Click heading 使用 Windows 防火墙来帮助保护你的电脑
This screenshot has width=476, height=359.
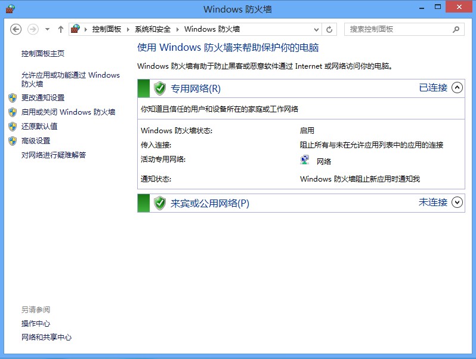tap(228, 47)
